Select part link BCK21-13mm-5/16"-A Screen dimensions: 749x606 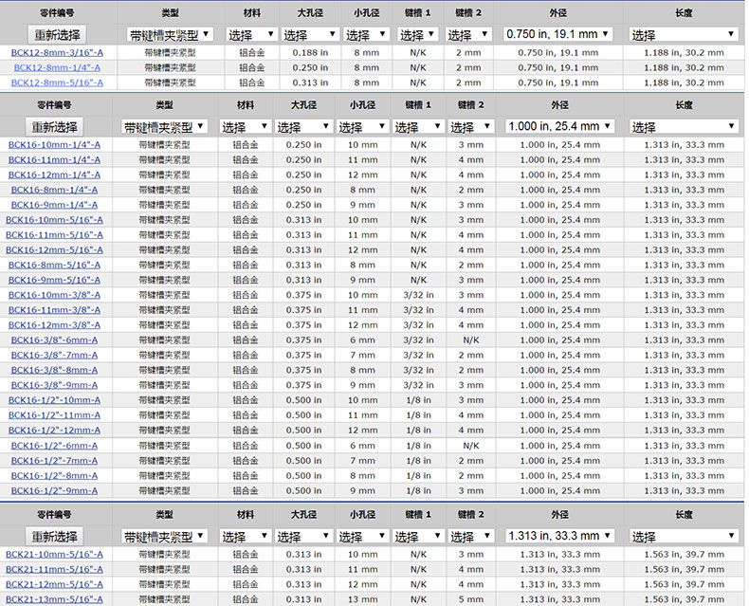click(54, 599)
